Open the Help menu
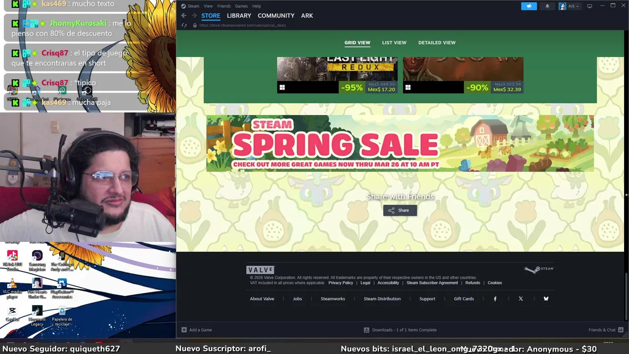Viewport: 629px width, 354px height. click(257, 6)
